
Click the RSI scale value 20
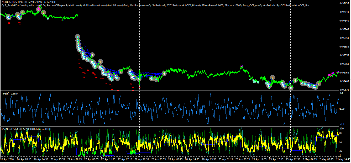(x=341, y=151)
